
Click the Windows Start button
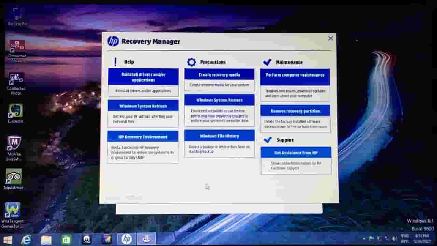pyautogui.click(x=8, y=240)
